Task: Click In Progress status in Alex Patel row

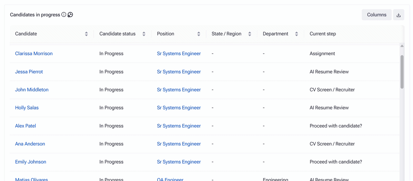Action: 111,126
